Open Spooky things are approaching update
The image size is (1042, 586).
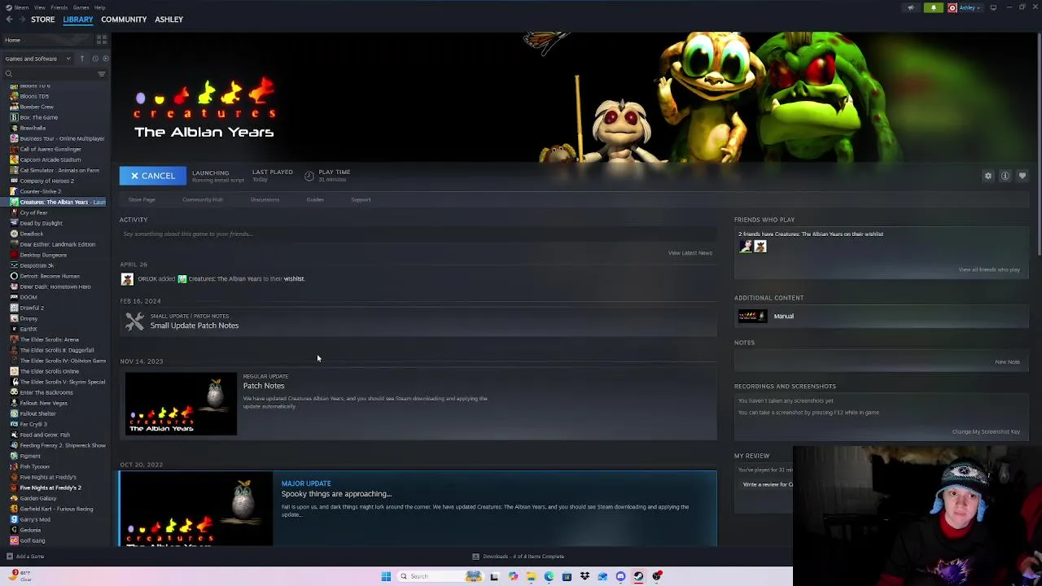point(418,509)
